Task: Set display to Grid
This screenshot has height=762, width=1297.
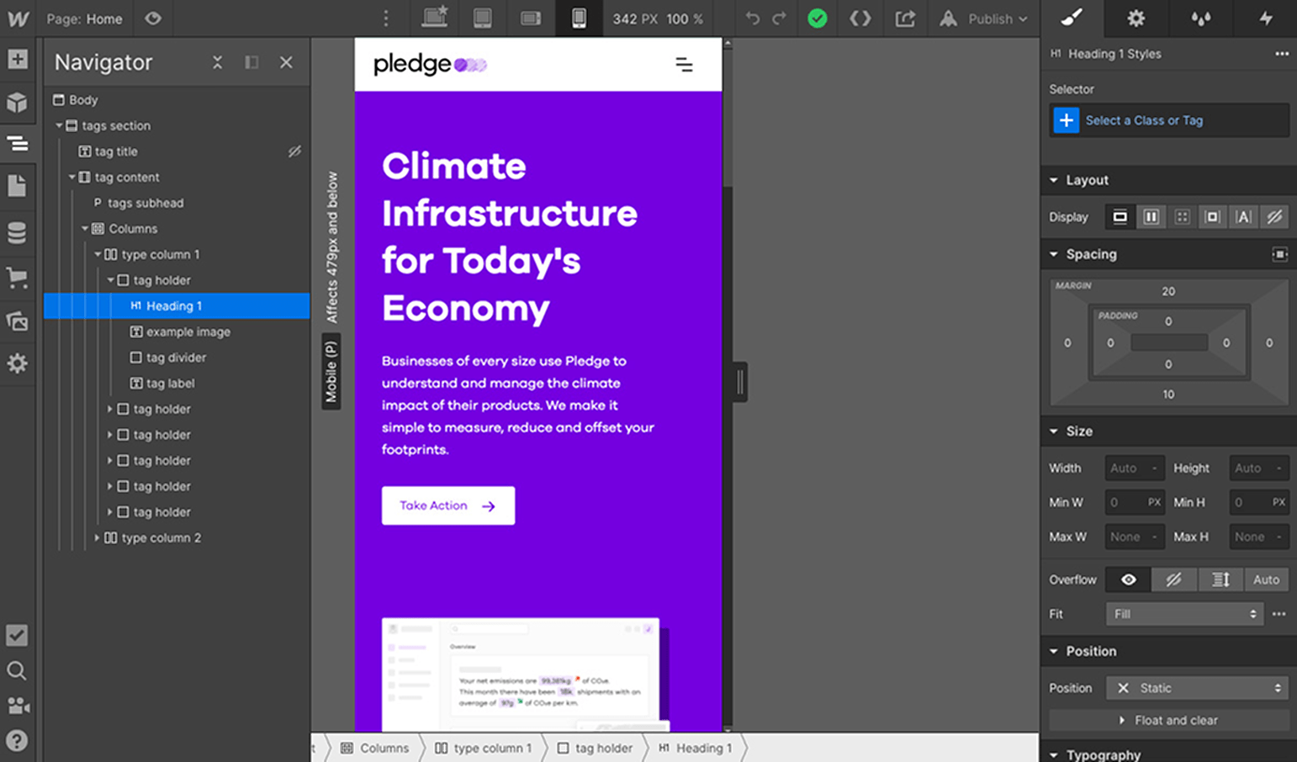Action: (1182, 217)
